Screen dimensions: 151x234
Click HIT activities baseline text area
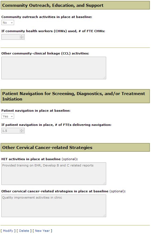coord(54,174)
